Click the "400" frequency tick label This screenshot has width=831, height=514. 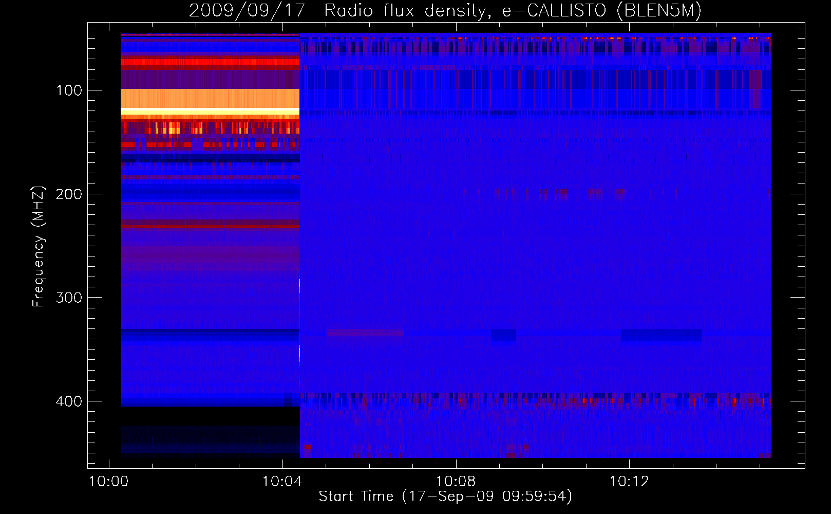[69, 401]
